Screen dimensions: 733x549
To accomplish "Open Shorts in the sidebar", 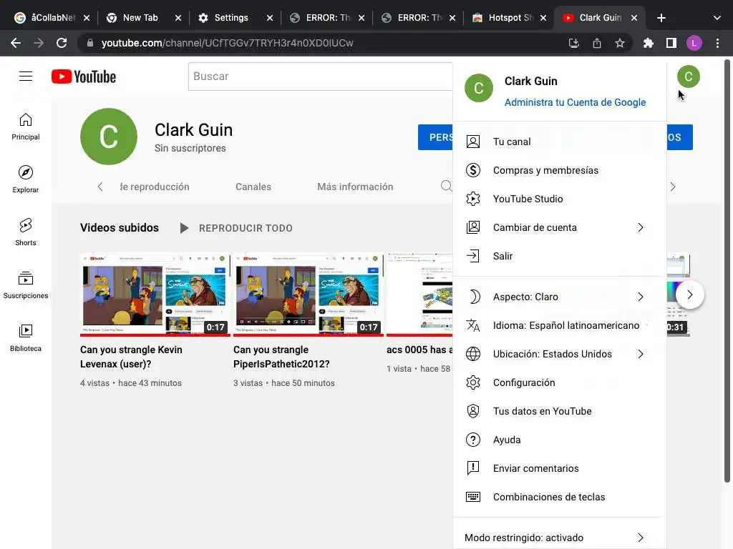I will (26, 232).
